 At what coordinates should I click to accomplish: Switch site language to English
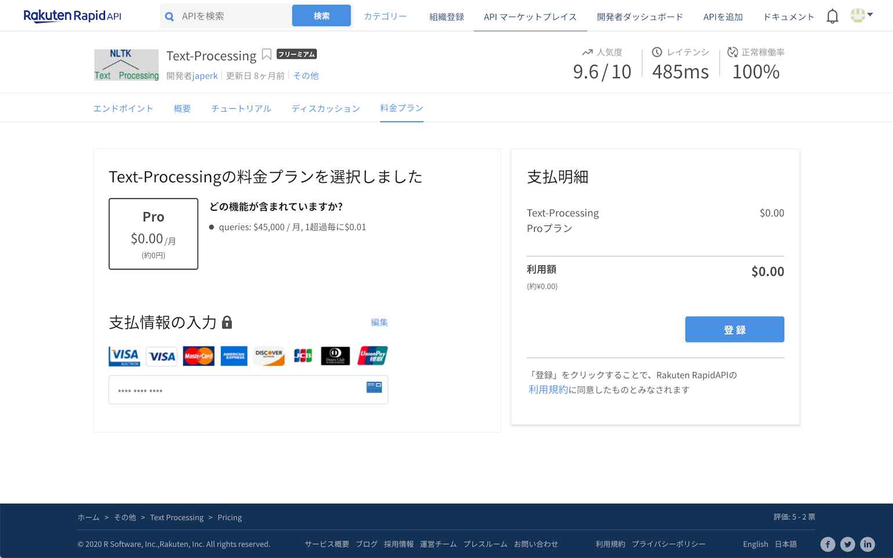point(755,544)
